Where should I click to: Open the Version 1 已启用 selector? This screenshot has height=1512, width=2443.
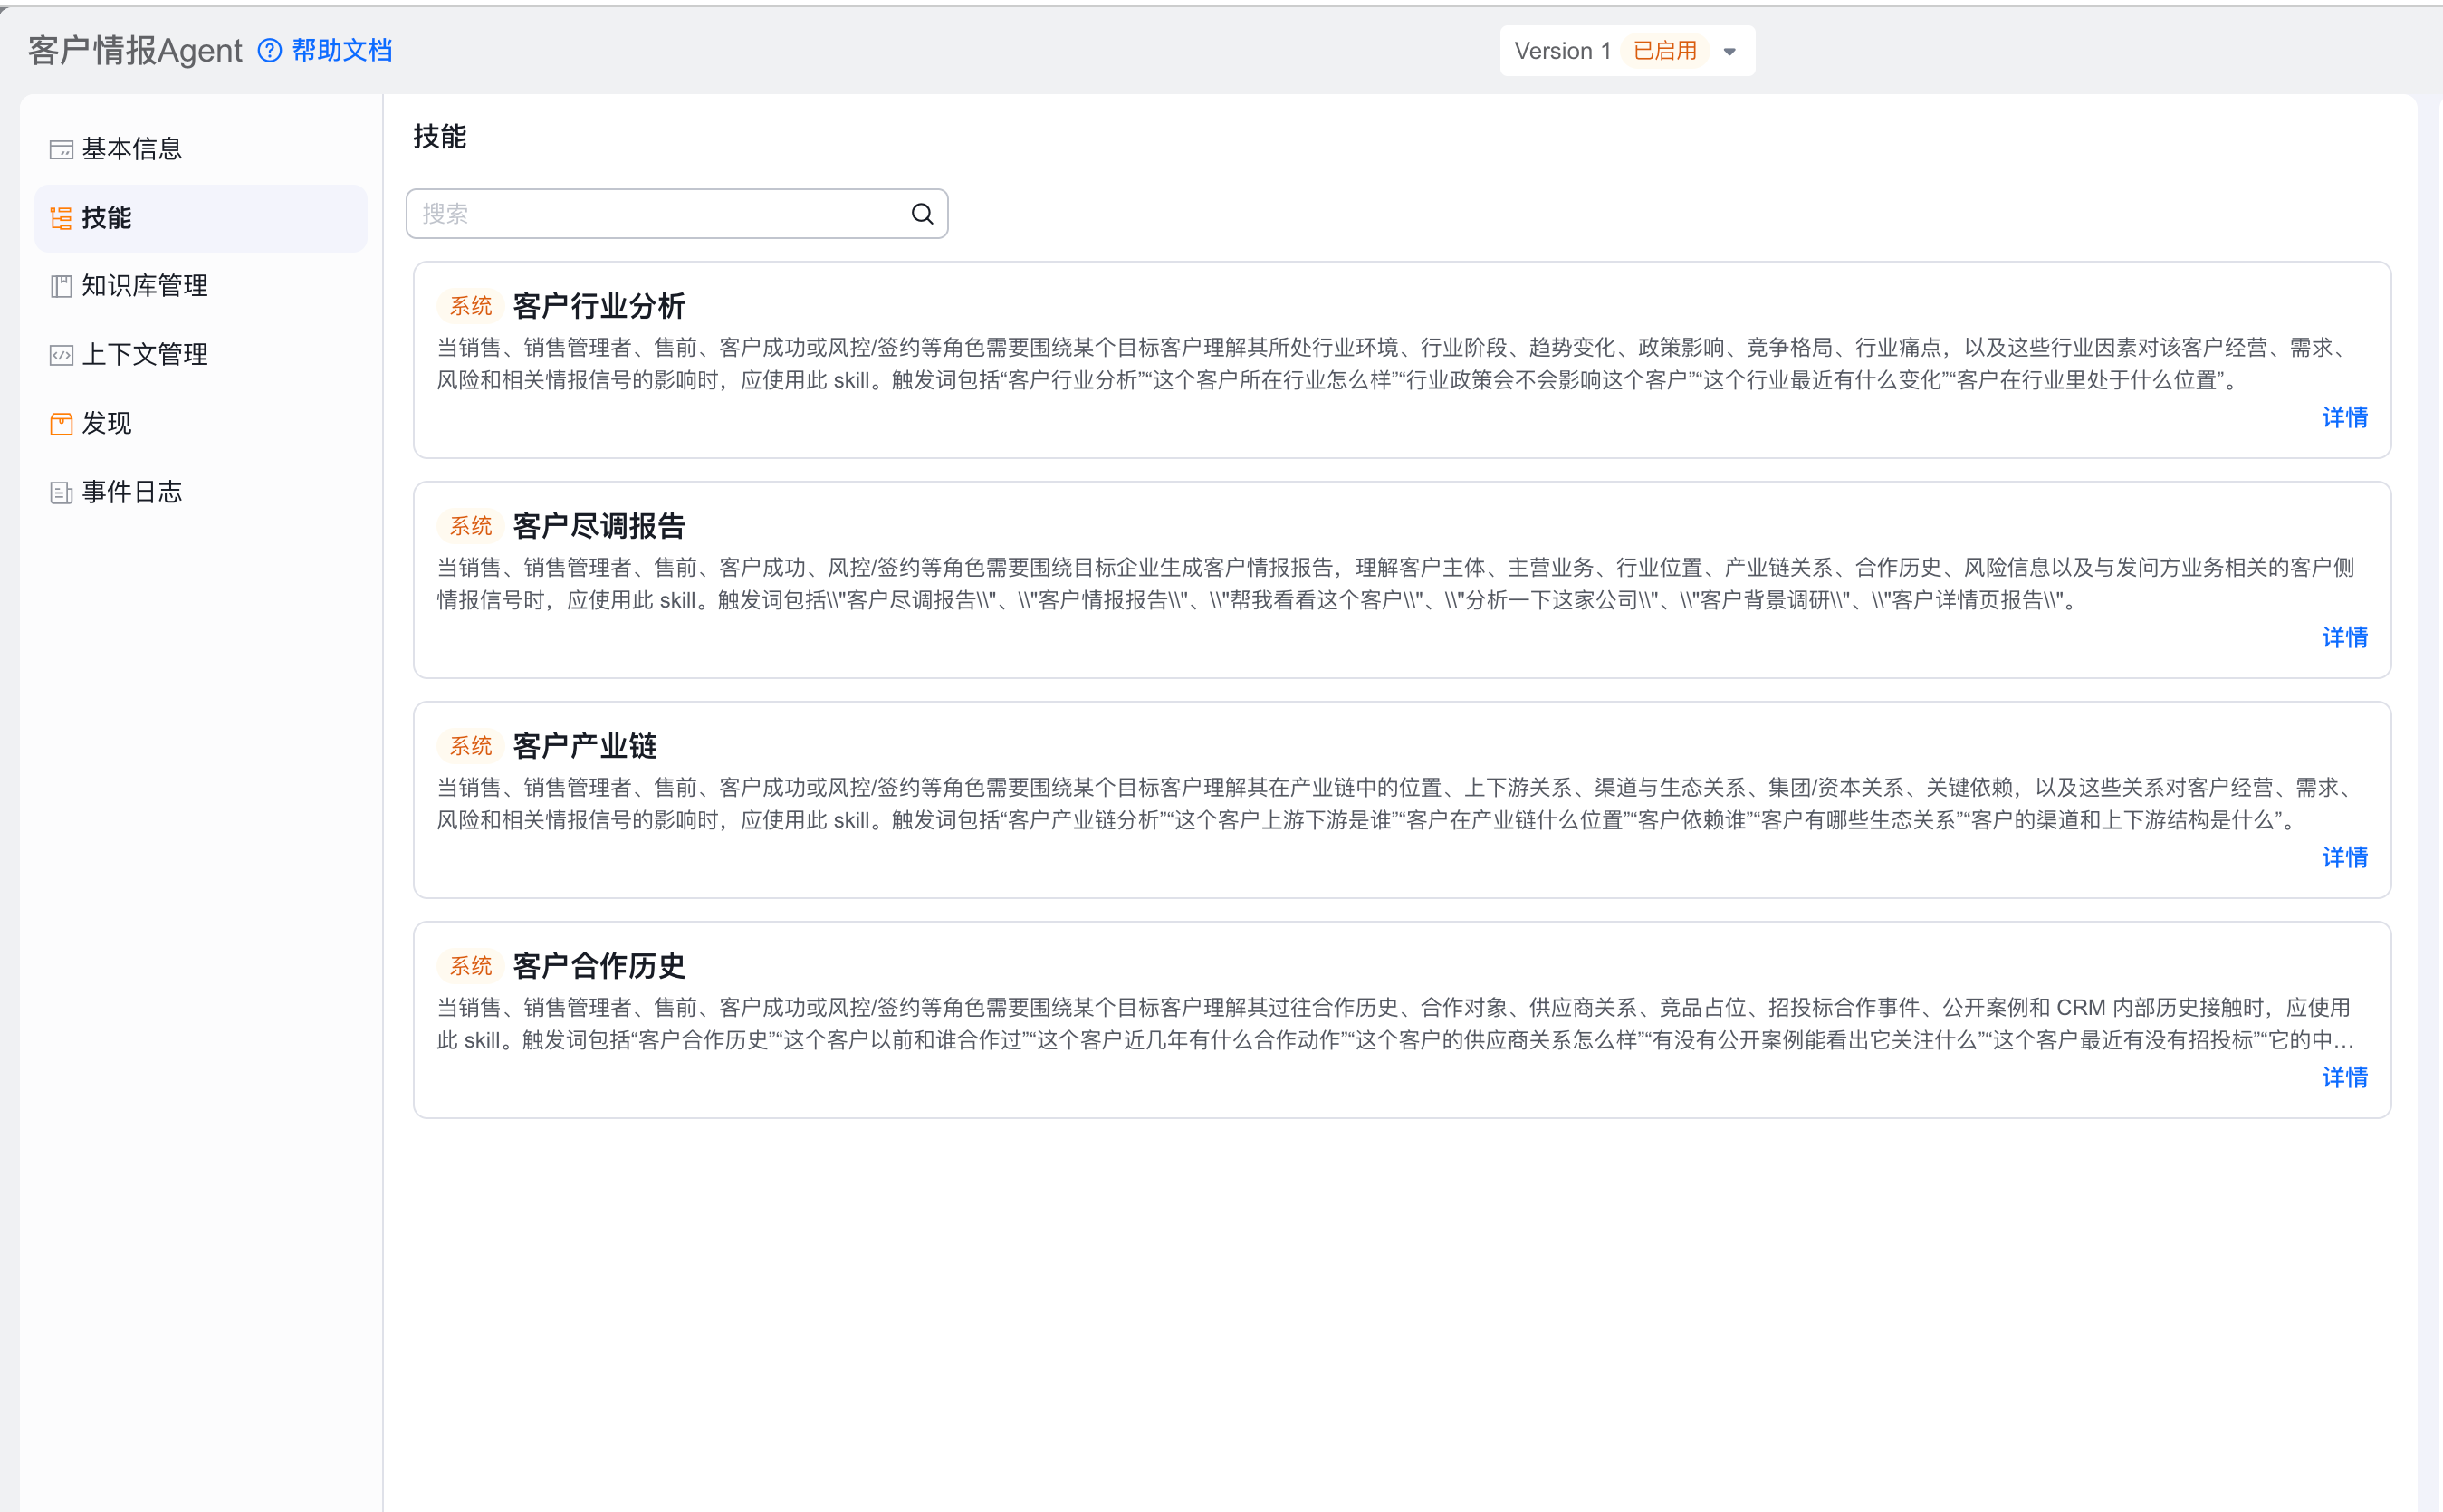pyautogui.click(x=1627, y=51)
